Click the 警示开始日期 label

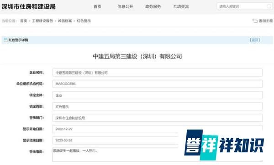(33, 129)
